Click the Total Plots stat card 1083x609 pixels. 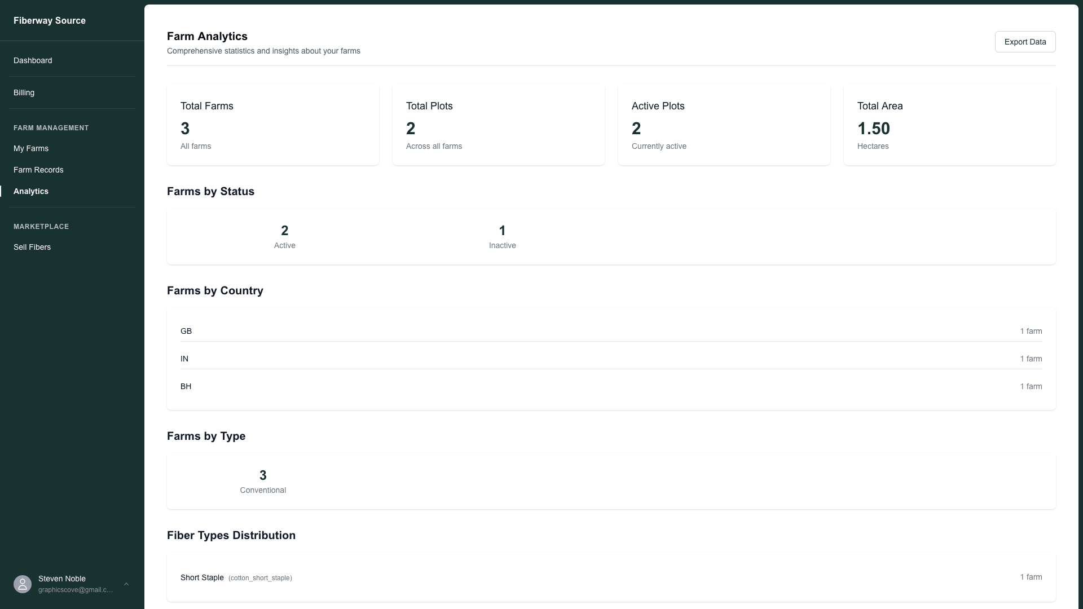[x=499, y=125]
